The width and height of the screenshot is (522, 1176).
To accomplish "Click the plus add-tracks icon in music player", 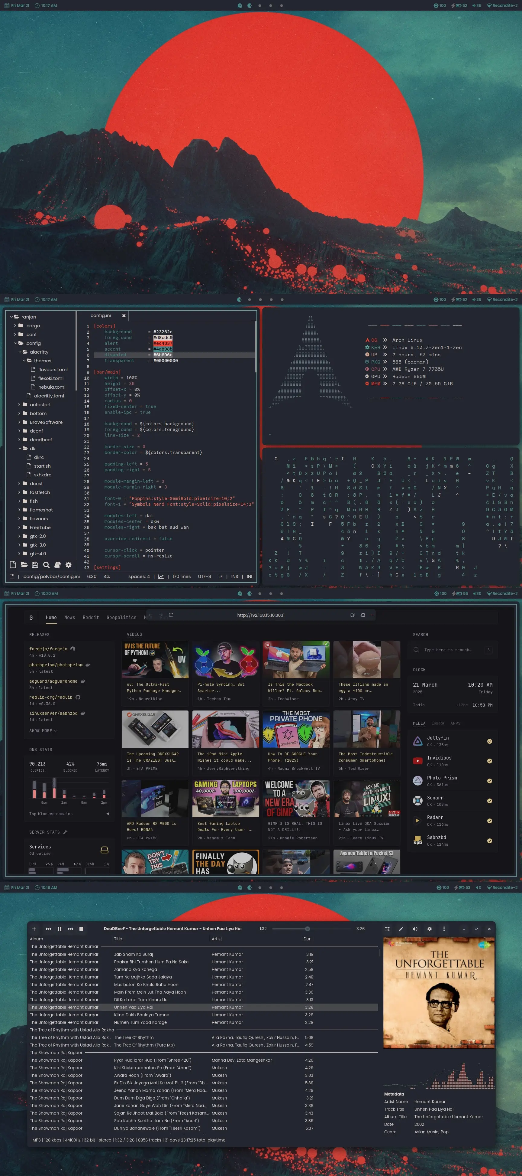I will click(34, 929).
